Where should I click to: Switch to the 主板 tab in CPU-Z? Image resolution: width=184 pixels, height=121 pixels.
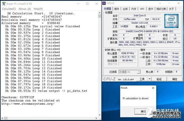click(x=125, y=9)
